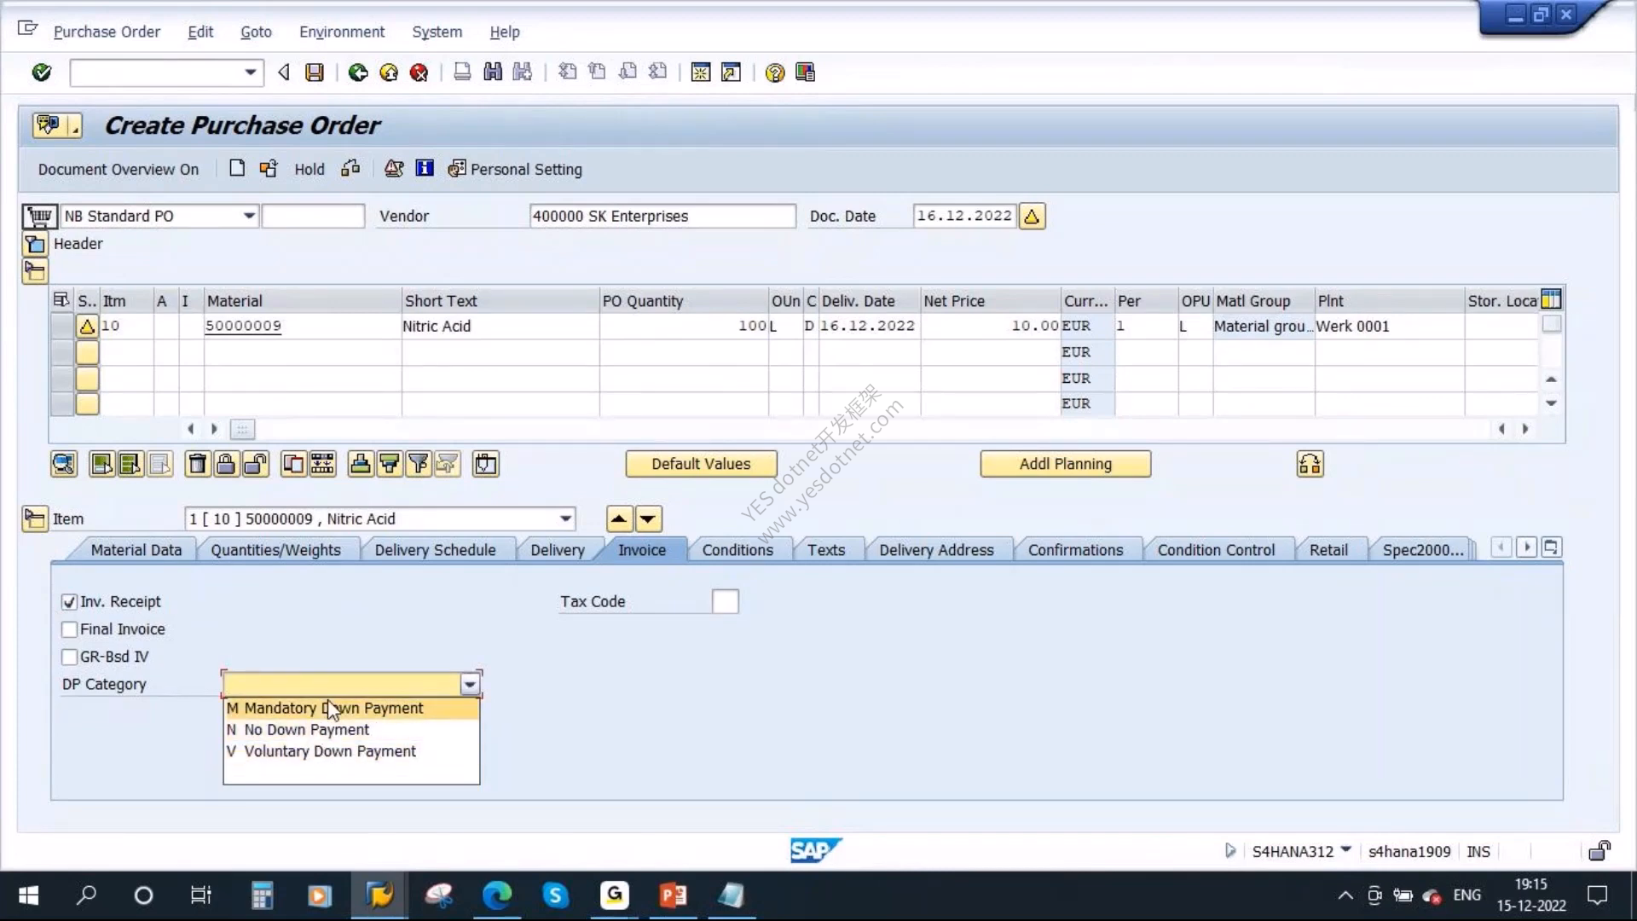Click the Save floppy disk icon
The height and width of the screenshot is (921, 1637).
pos(315,72)
